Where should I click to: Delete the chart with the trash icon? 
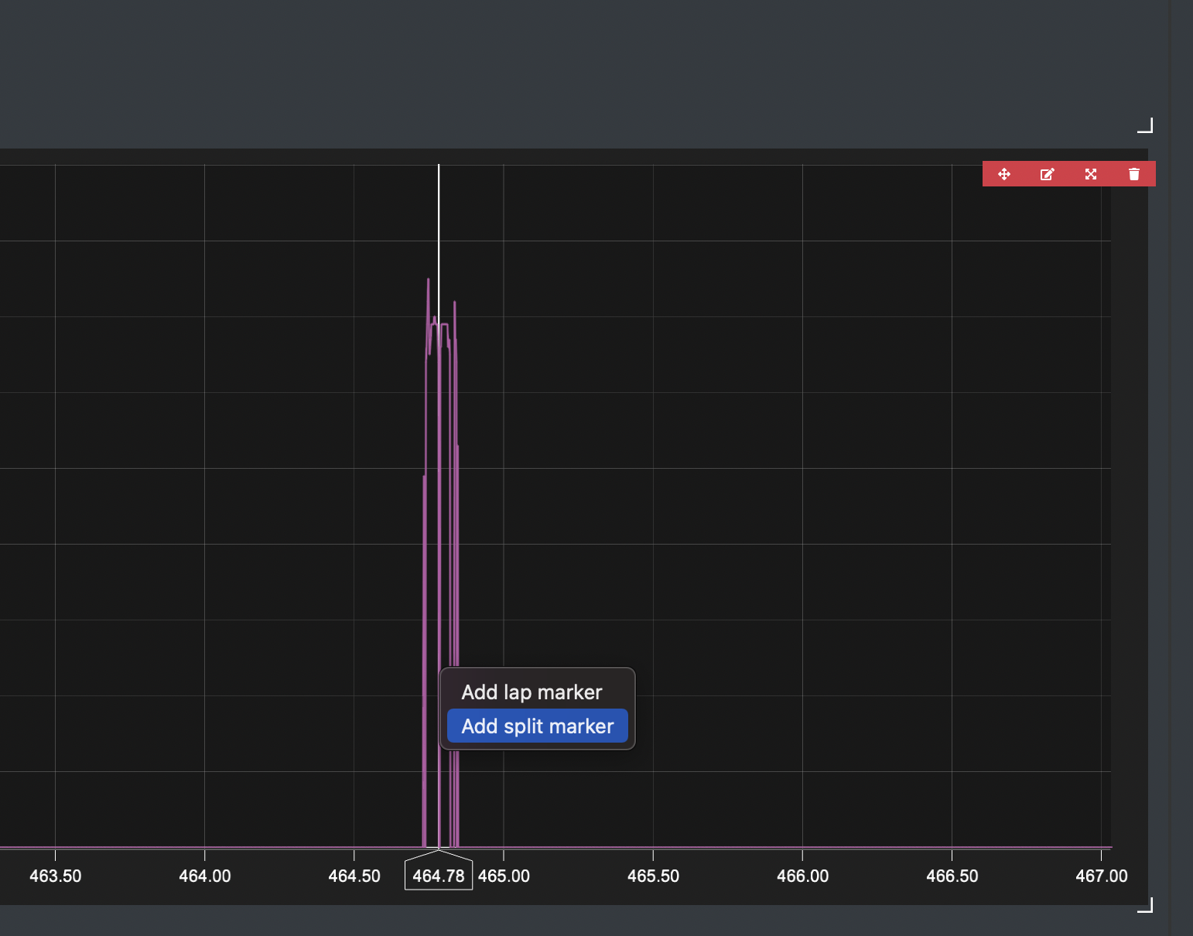(x=1134, y=174)
